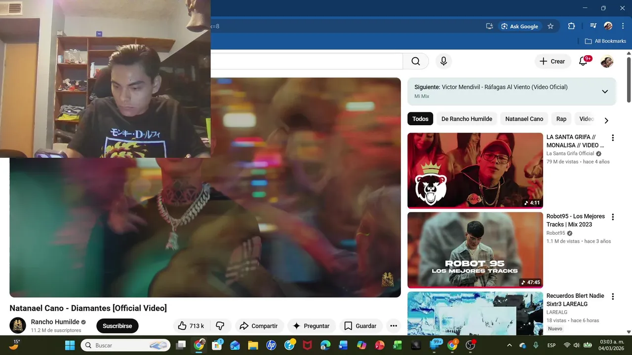Click the ESP language indicator

click(x=552, y=345)
